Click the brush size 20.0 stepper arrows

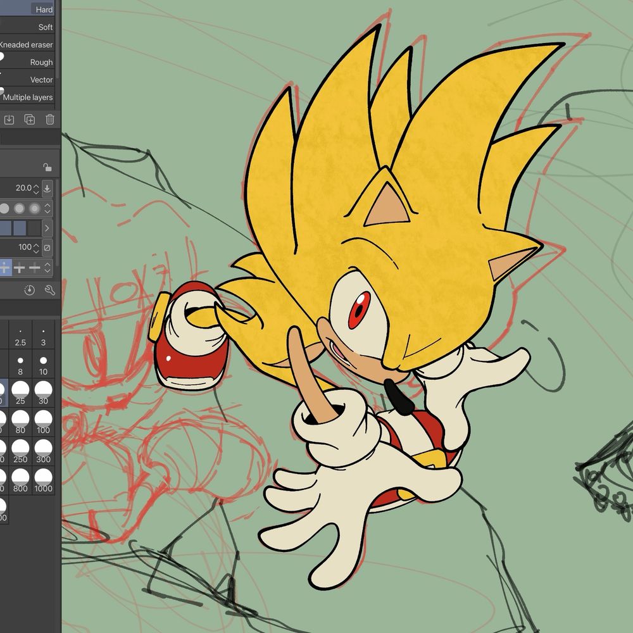36,189
